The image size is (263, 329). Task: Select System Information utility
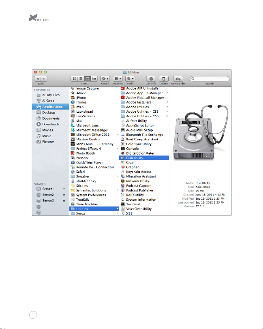[x=144, y=200]
